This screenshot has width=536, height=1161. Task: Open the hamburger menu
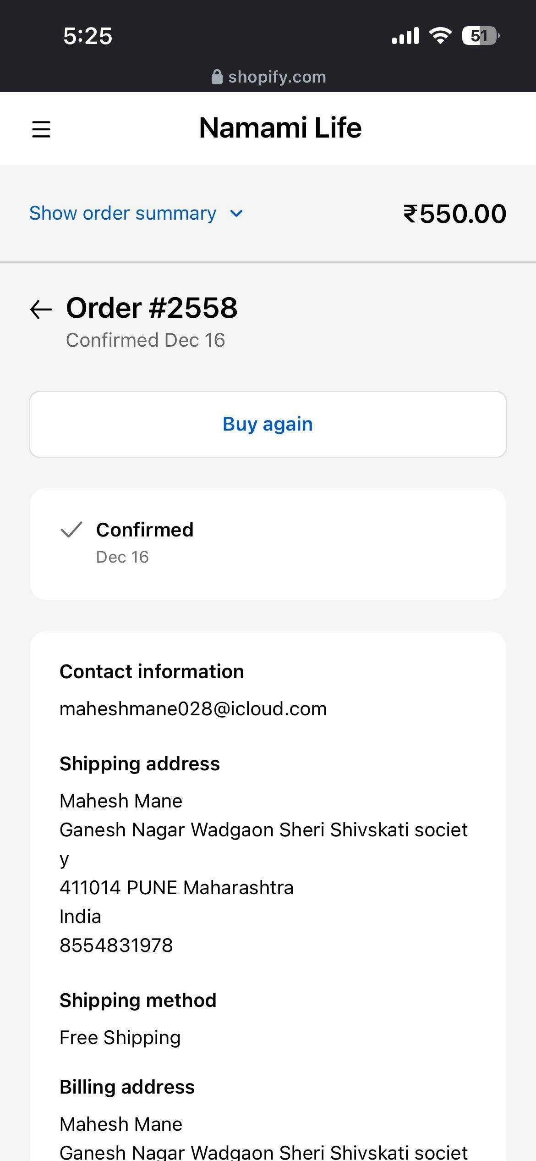coord(41,129)
